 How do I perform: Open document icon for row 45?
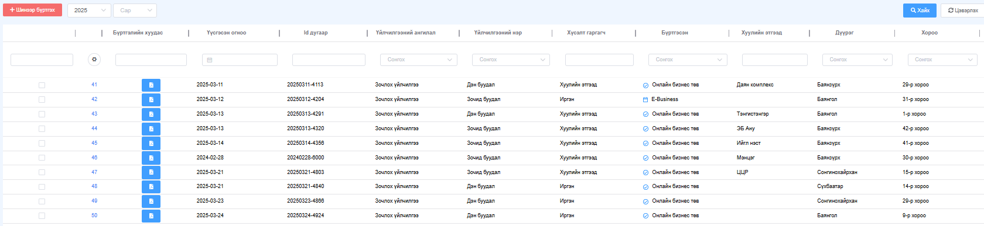coord(151,144)
